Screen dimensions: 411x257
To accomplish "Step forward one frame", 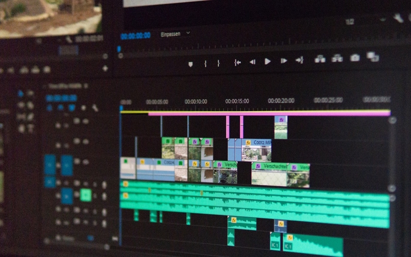I will [x=283, y=61].
